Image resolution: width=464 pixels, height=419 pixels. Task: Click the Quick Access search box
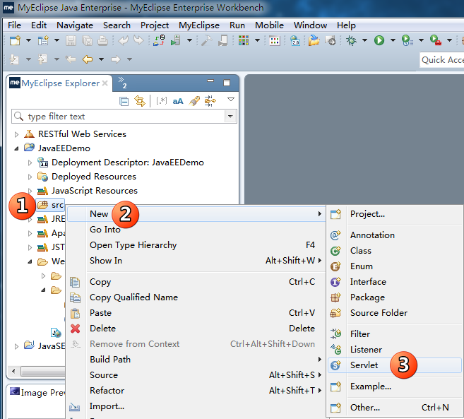coord(442,60)
